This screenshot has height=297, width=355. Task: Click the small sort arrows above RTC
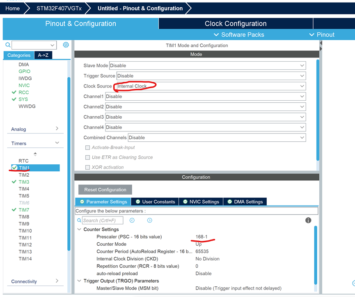pos(35,154)
